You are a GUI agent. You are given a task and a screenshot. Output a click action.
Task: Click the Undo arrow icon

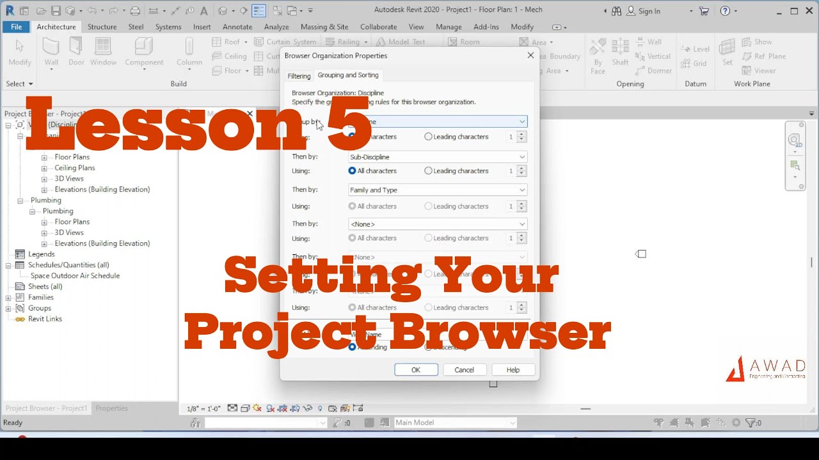91,11
